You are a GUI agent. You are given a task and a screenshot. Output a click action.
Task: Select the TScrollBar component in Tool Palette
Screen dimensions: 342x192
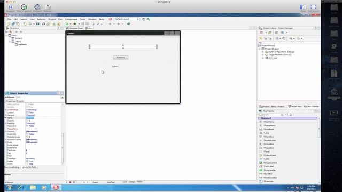click(x=268, y=174)
